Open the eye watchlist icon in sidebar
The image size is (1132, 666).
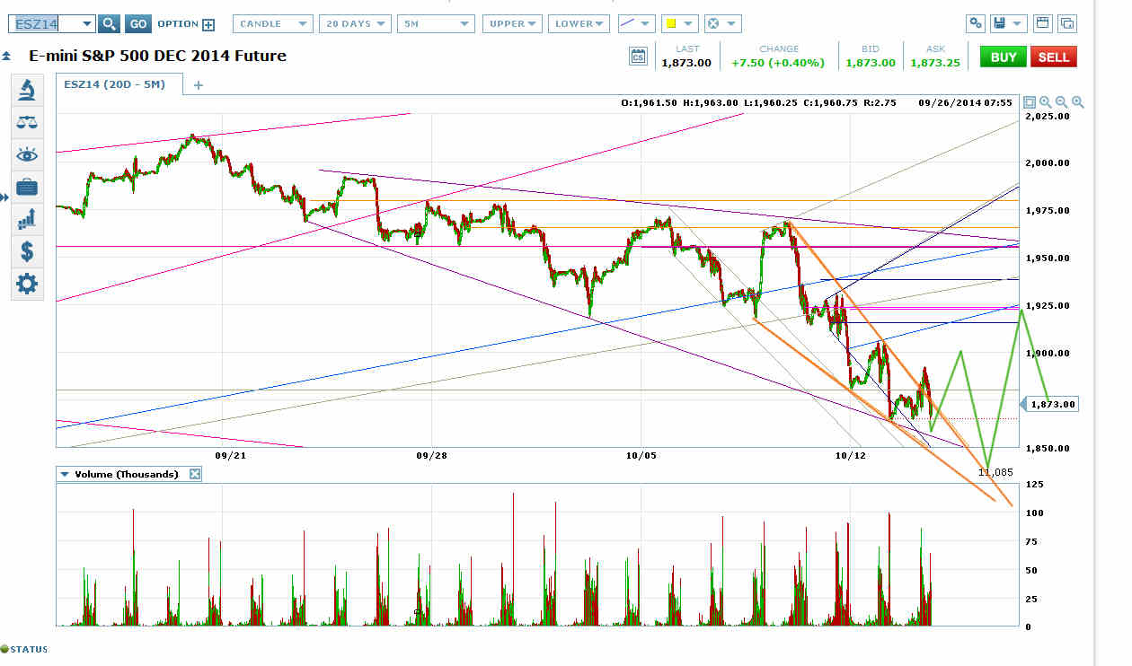pos(27,155)
